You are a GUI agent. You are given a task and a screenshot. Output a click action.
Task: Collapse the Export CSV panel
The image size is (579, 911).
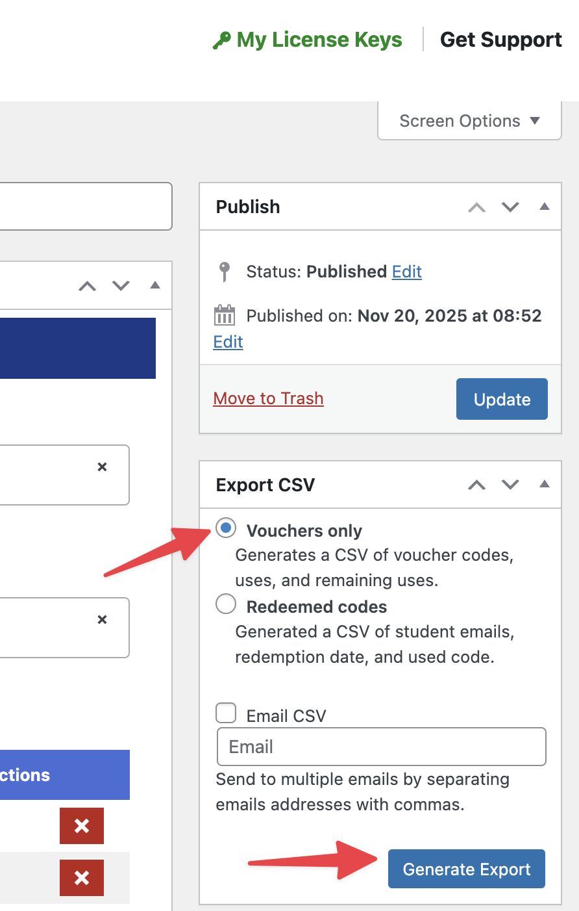pyautogui.click(x=544, y=485)
